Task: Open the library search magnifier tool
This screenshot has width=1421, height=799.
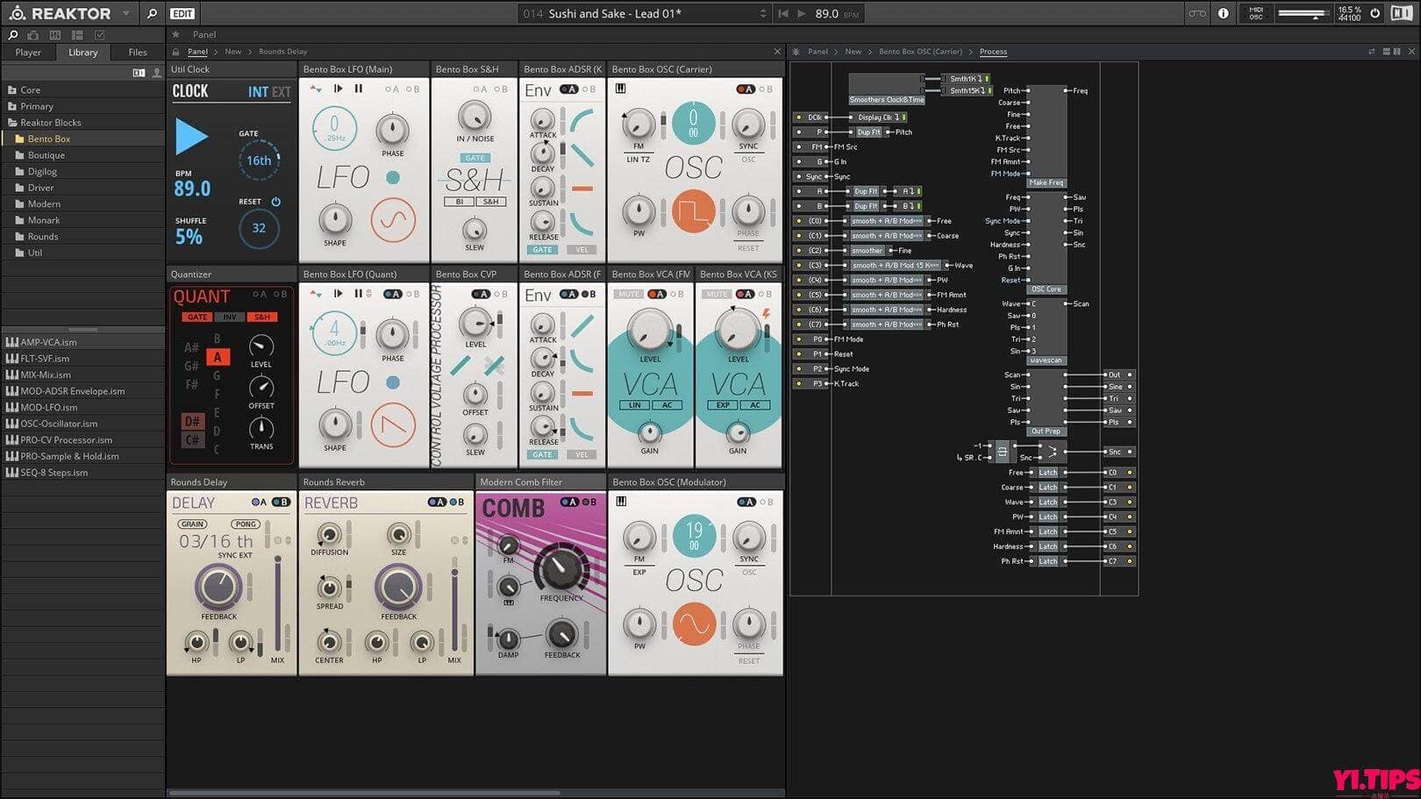Action: 12,34
